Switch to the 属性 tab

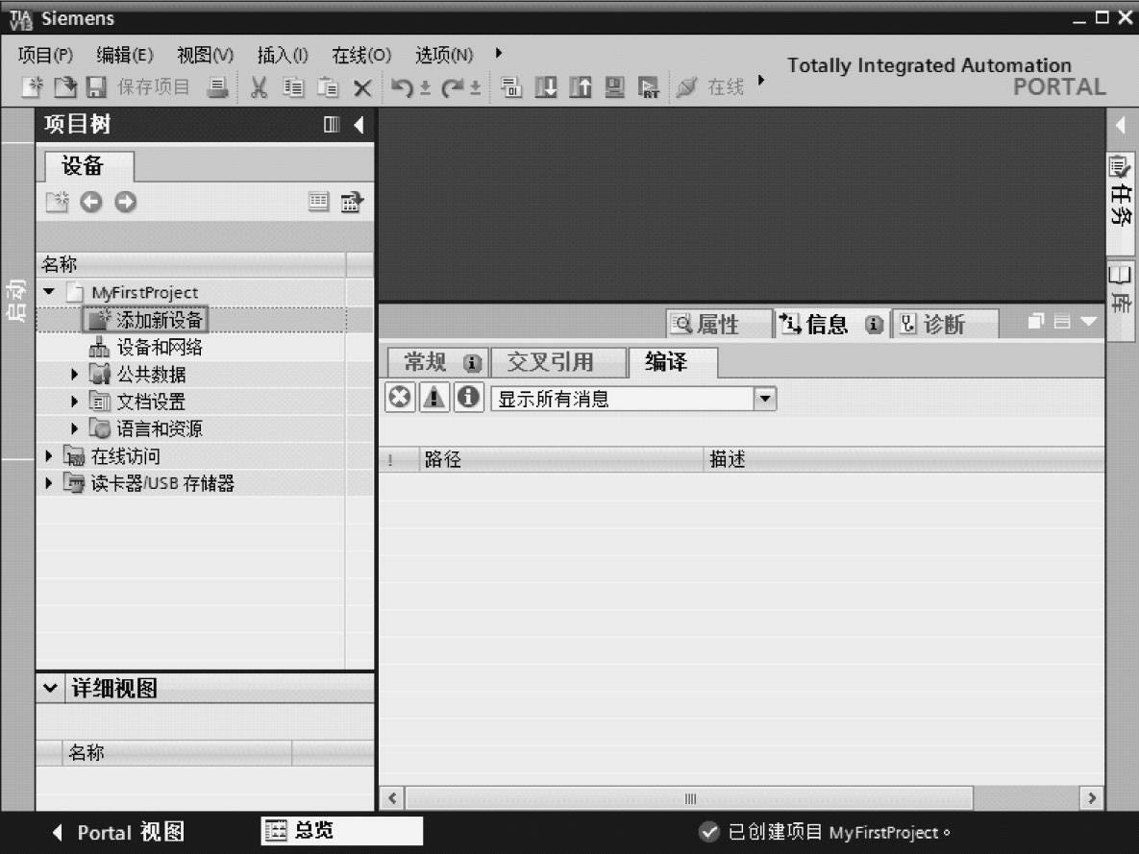pyautogui.click(x=718, y=324)
